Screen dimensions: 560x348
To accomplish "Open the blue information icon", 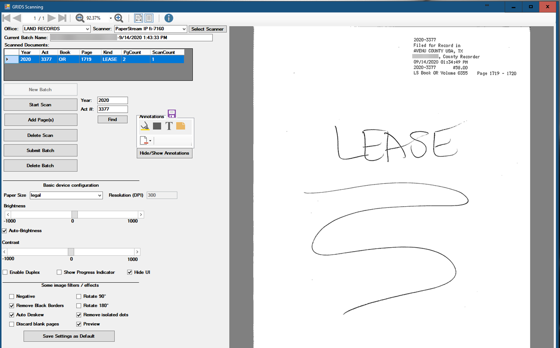I will coord(169,18).
